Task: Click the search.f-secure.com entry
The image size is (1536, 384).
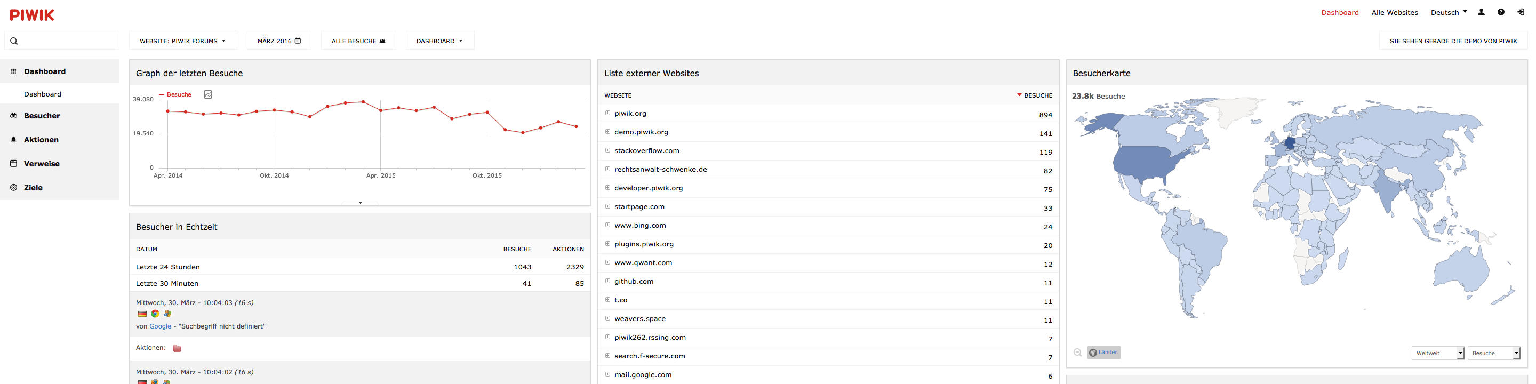Action: [650, 356]
